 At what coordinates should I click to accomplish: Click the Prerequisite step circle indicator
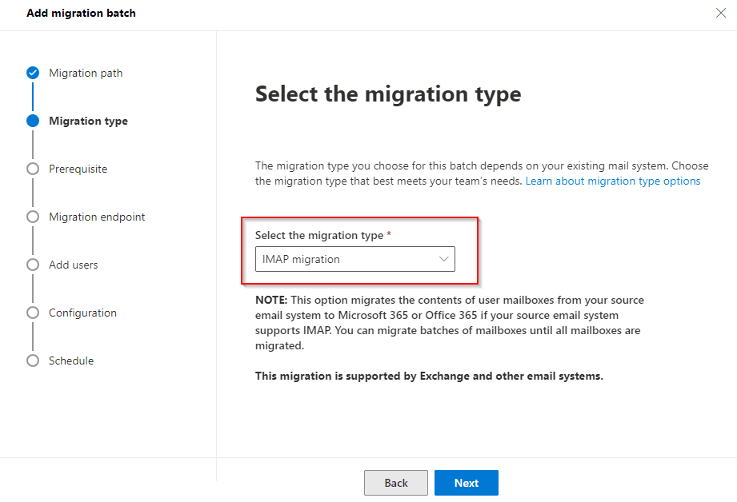coord(33,169)
